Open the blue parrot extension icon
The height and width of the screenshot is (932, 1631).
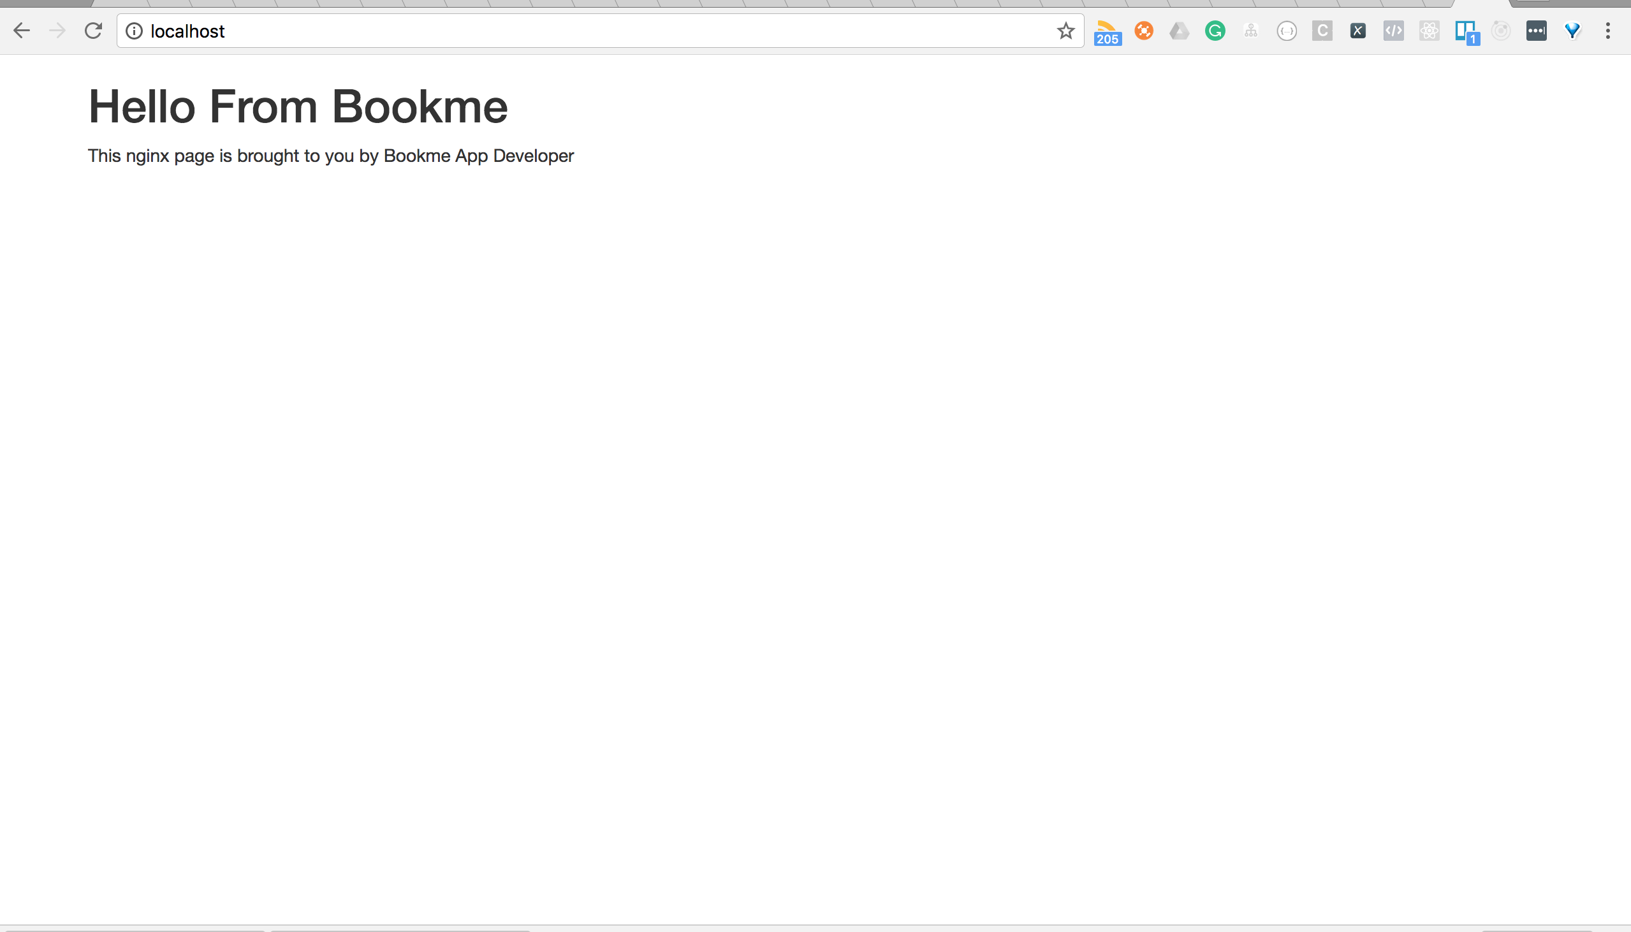point(1572,31)
